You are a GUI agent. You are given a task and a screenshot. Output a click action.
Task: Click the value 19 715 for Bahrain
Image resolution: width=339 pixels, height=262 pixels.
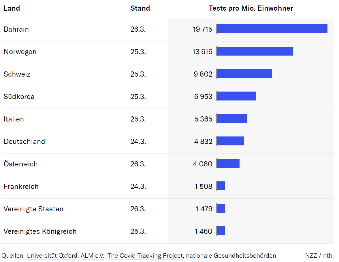pyautogui.click(x=202, y=29)
